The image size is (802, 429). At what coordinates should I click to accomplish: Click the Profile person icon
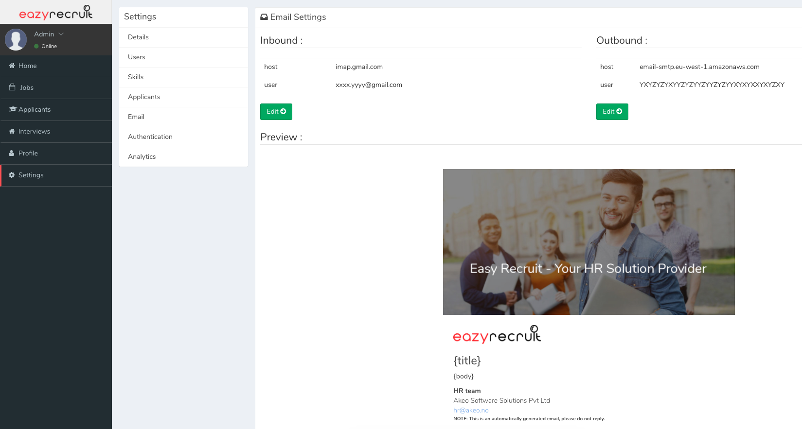[x=12, y=153]
